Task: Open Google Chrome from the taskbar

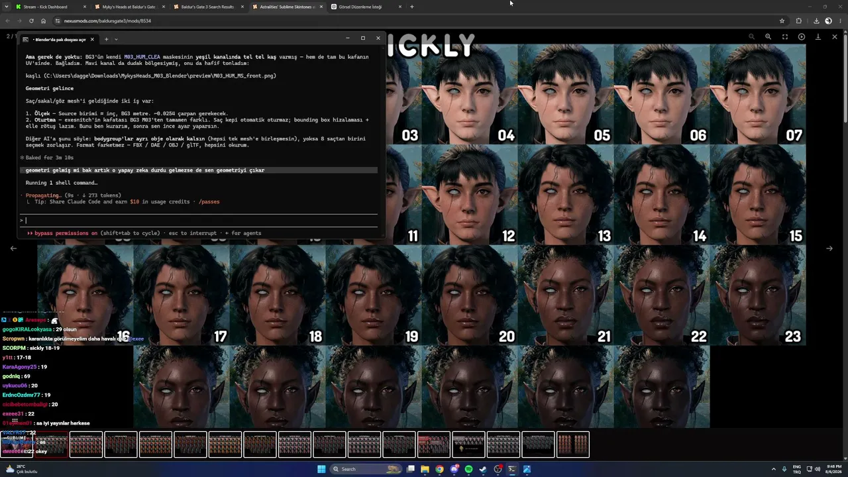Action: 439,469
